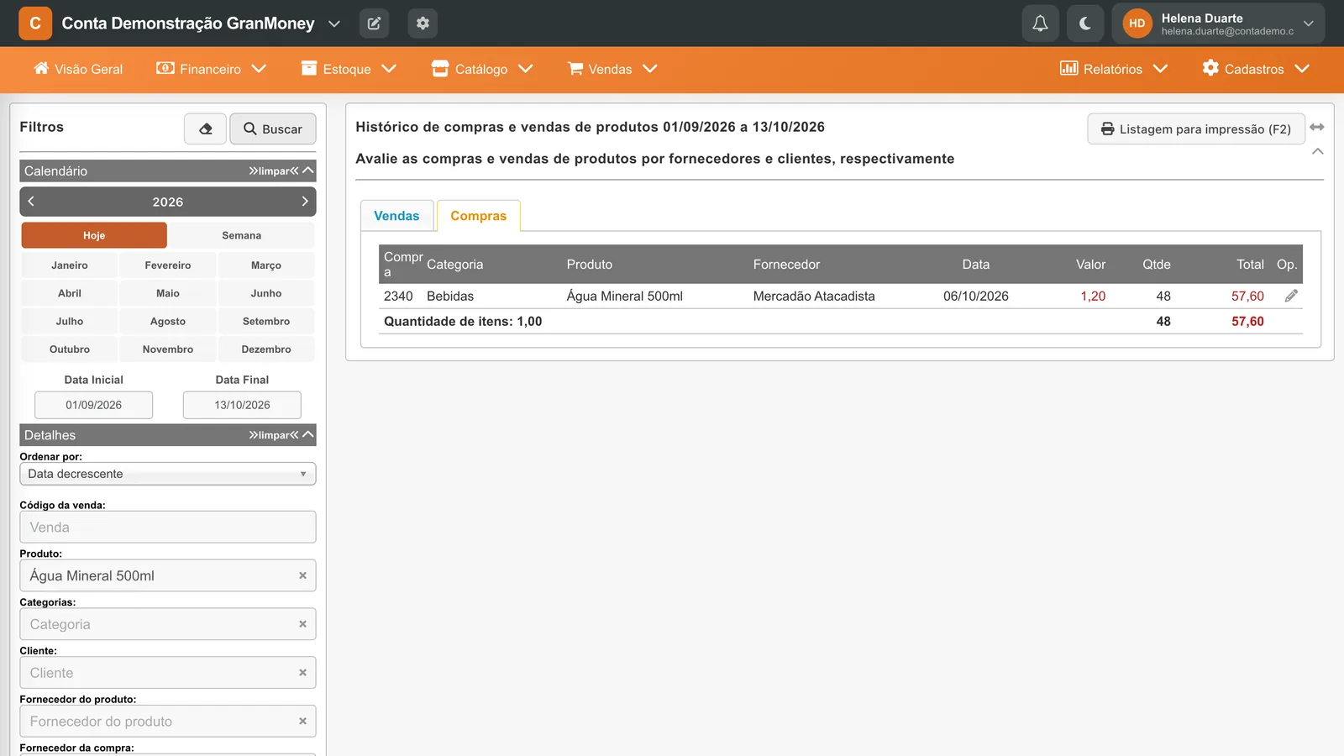
Task: Select the Semana calendar shortcut
Action: (x=242, y=235)
